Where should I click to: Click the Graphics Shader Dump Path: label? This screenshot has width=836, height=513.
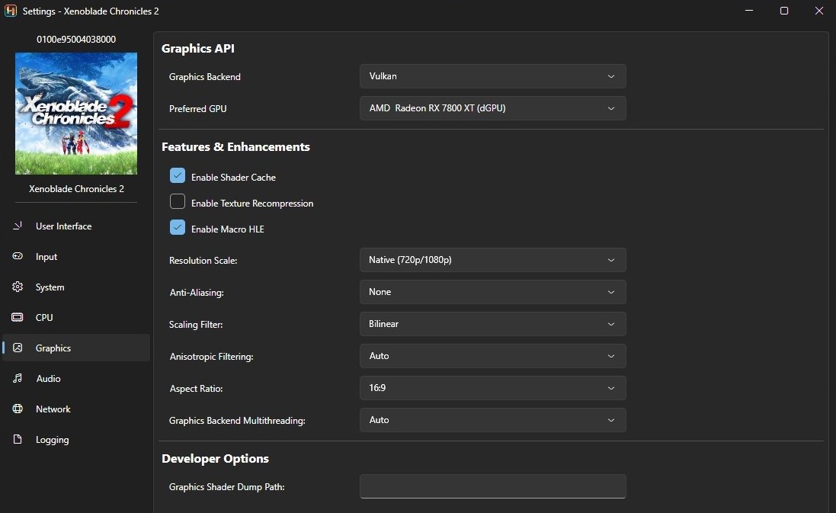coord(226,487)
